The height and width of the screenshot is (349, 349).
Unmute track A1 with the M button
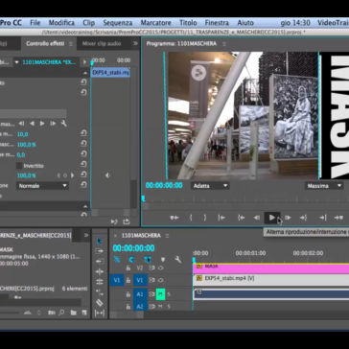click(160, 294)
